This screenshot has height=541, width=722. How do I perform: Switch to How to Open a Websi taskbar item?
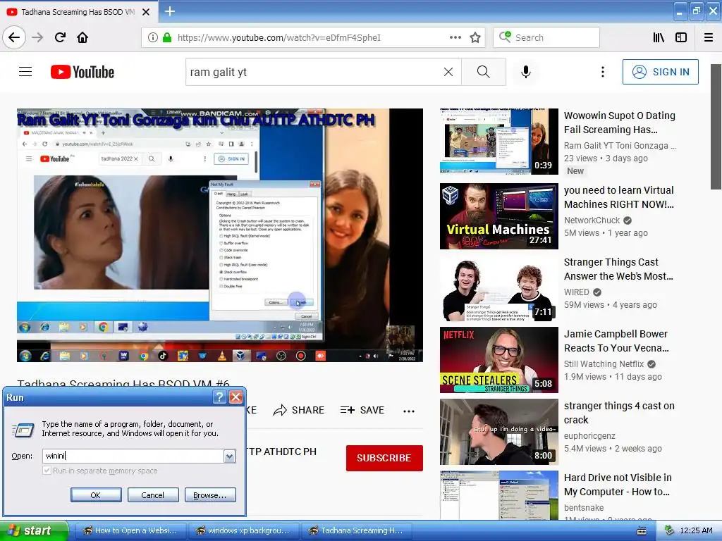[130, 531]
